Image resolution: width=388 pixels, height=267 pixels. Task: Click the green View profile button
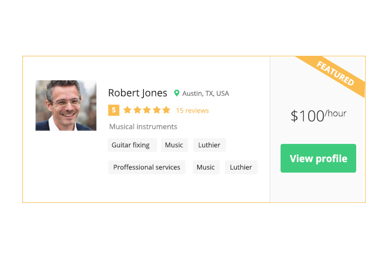coord(318,159)
